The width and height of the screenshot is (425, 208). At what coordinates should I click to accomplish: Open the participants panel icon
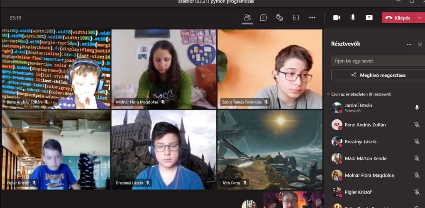tap(247, 18)
